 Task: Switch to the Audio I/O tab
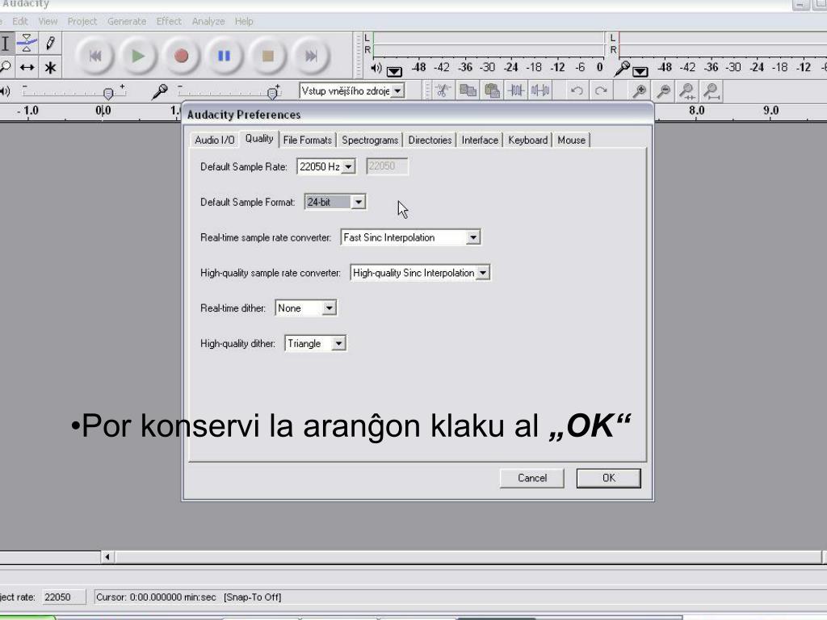214,140
